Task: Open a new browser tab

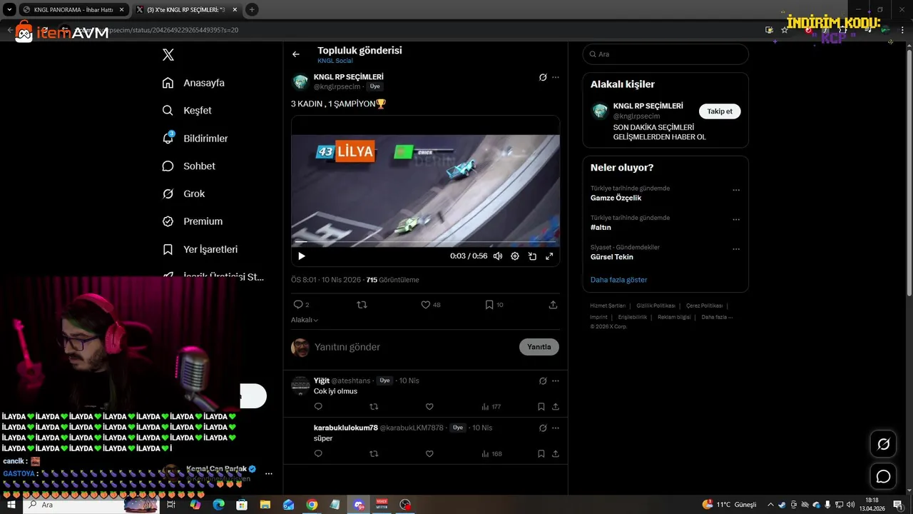Action: [x=252, y=10]
